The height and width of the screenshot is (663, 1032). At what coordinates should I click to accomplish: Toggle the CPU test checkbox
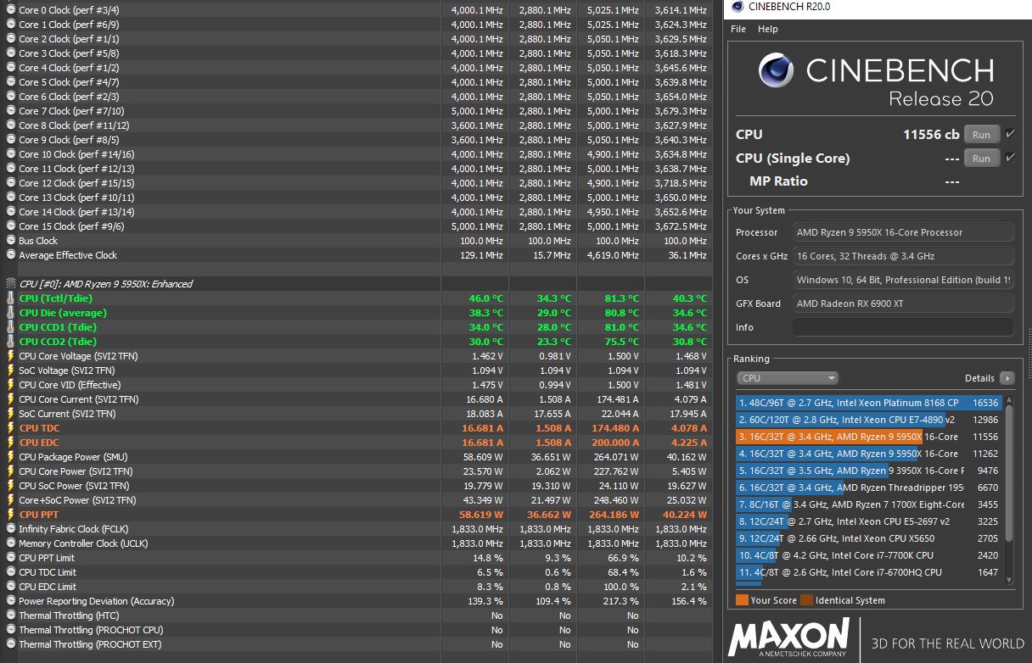[1009, 134]
